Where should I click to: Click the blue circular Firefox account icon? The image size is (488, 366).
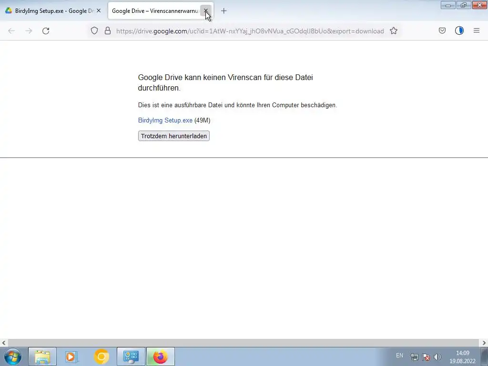point(459,30)
